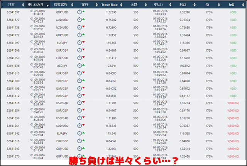Click clock icon in order 52841561 row
The width and height of the screenshot is (247, 166).
point(80,126)
